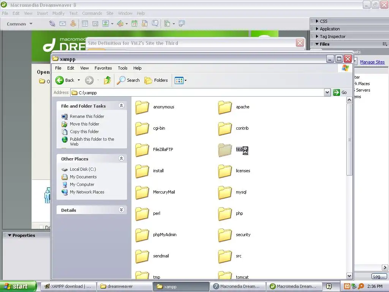Click the Search toolbar button
Image resolution: width=389 pixels, height=292 pixels.
pyautogui.click(x=128, y=80)
